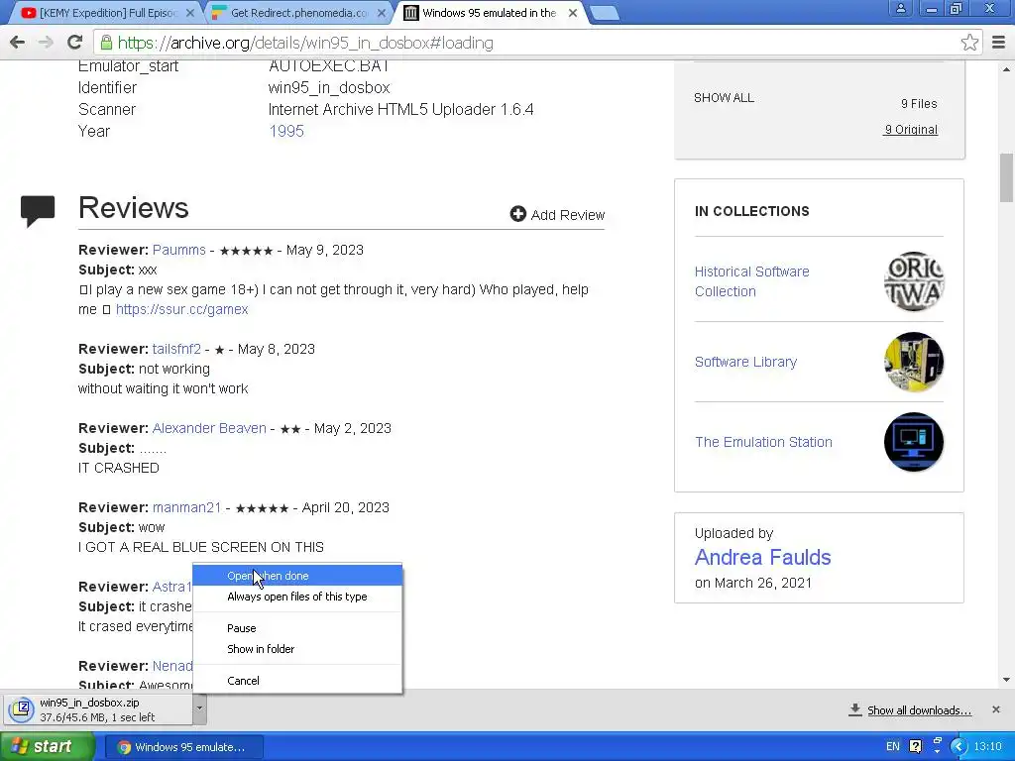Reload the current page
The image size is (1015, 761).
pyautogui.click(x=74, y=43)
